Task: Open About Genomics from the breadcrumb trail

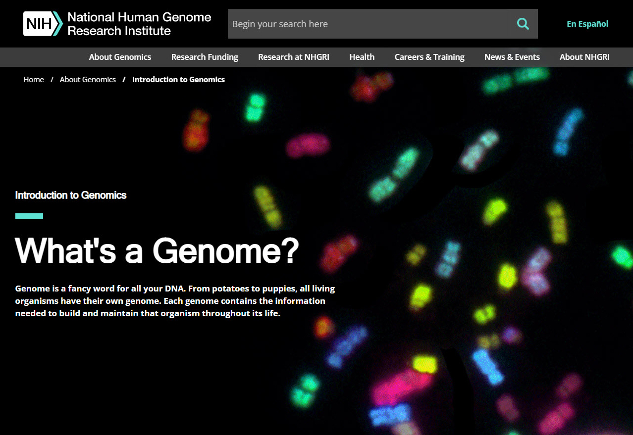Action: click(x=88, y=79)
